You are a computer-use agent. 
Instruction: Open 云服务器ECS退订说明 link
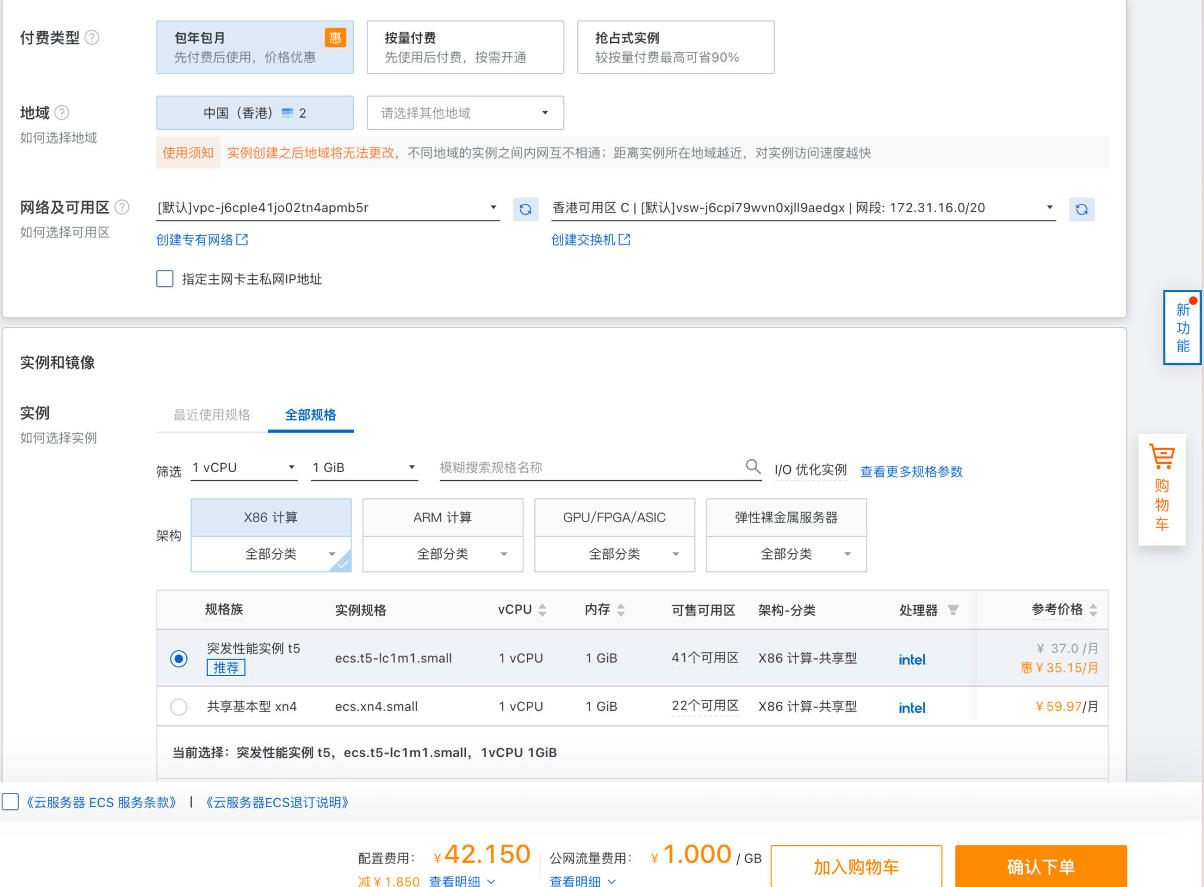[x=277, y=802]
